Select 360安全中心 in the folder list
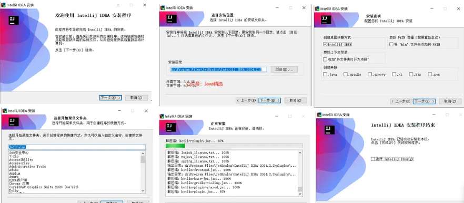The width and height of the screenshot is (464, 203). coord(19,153)
